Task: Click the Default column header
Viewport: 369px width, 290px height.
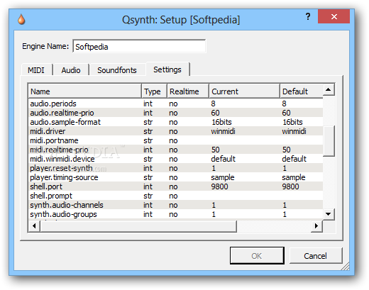Action: [302, 91]
